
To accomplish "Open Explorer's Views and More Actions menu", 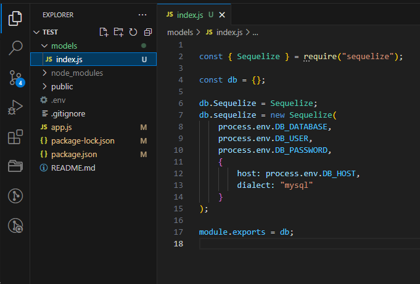I will click(x=143, y=14).
